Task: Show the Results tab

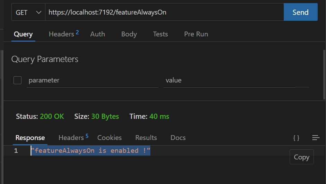Action: tap(146, 138)
